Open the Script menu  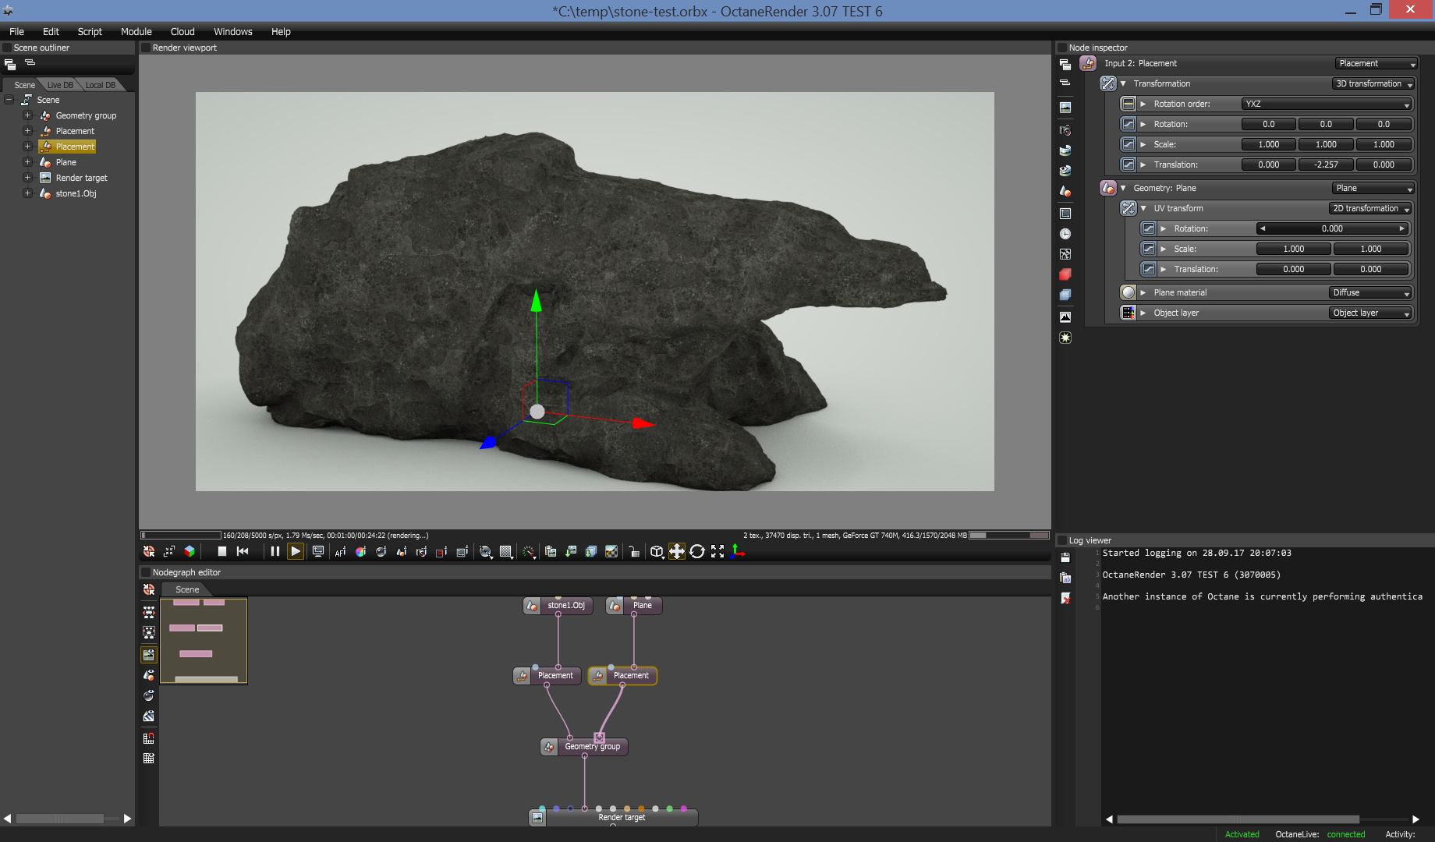[x=90, y=31]
